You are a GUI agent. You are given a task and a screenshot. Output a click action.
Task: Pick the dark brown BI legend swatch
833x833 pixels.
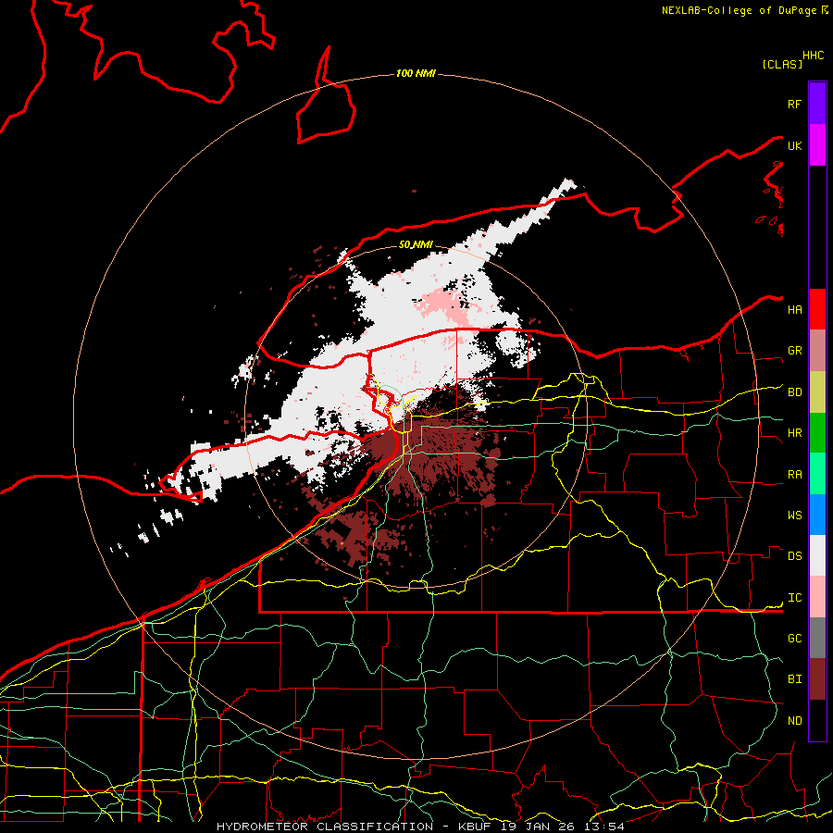click(x=817, y=679)
